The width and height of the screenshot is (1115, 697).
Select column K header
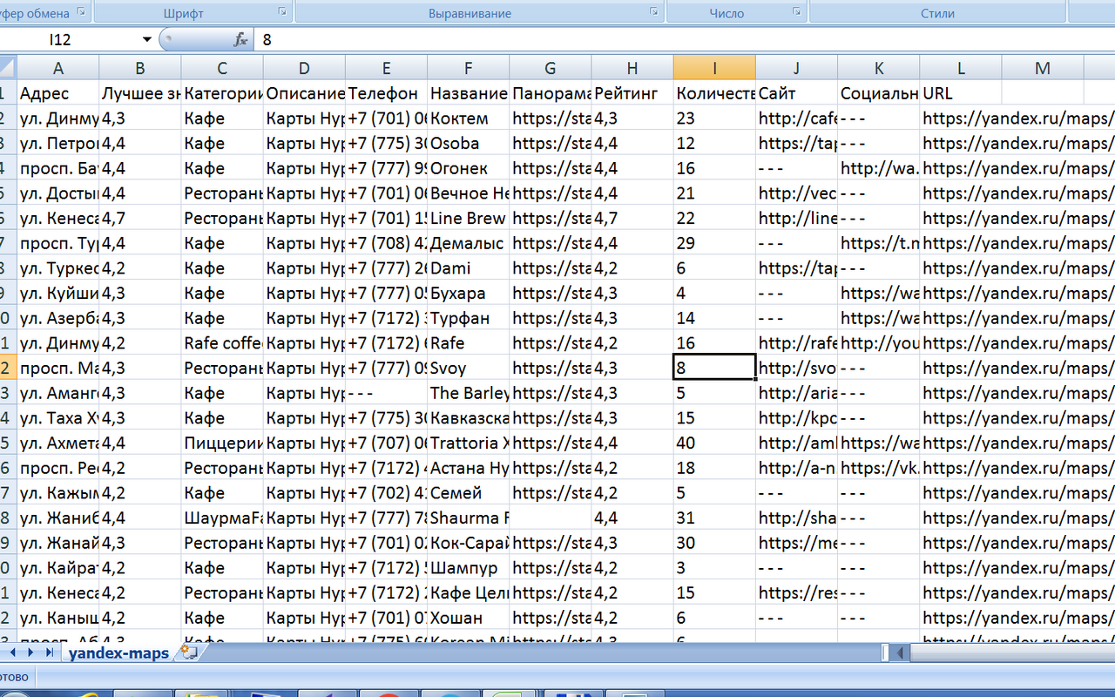pyautogui.click(x=878, y=69)
